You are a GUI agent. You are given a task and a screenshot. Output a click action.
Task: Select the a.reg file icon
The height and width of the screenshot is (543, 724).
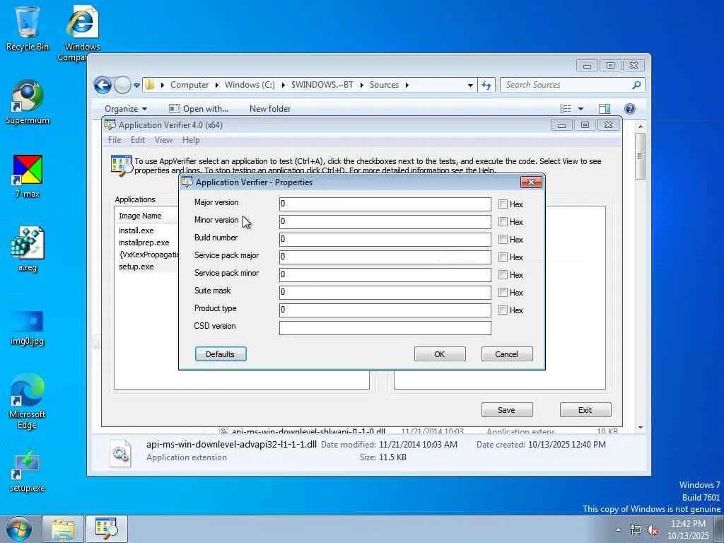[x=28, y=250]
